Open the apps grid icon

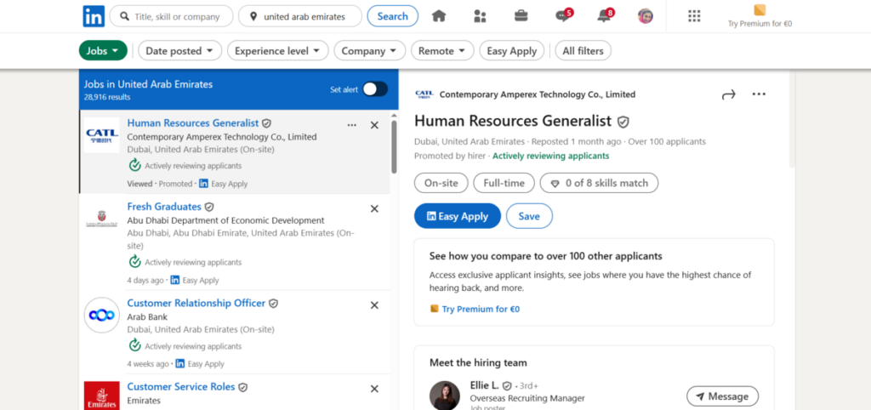694,16
